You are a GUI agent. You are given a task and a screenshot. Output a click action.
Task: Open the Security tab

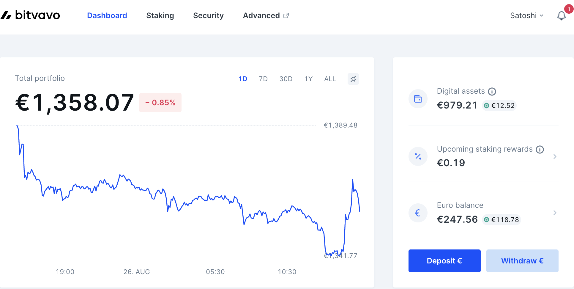coord(208,15)
